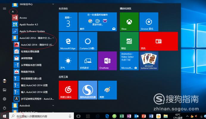Jump to letter index via A header
The width and height of the screenshot is (206, 119).
(x=13, y=12)
